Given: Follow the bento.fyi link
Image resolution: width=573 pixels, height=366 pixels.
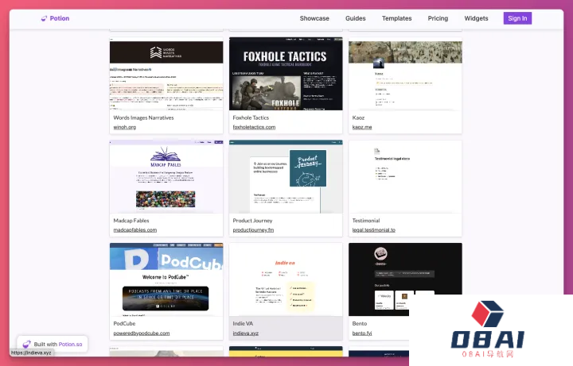Looking at the screenshot, I should [362, 333].
